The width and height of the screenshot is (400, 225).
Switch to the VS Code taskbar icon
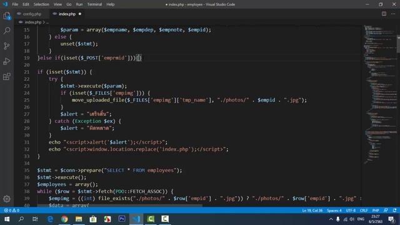click(136, 219)
